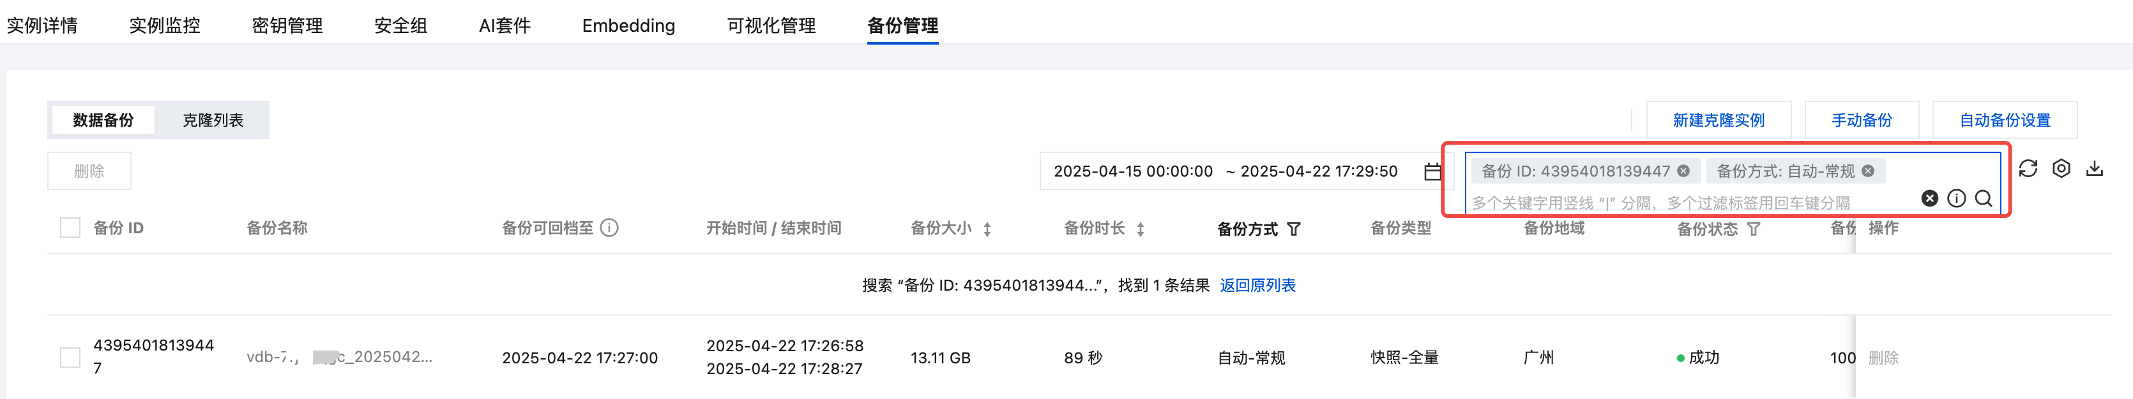2133x399 pixels.
Task: Click the search magnifier icon
Action: coord(1983,198)
